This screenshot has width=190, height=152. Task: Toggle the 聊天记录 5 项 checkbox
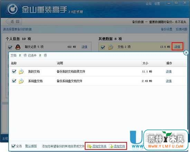point(10,47)
